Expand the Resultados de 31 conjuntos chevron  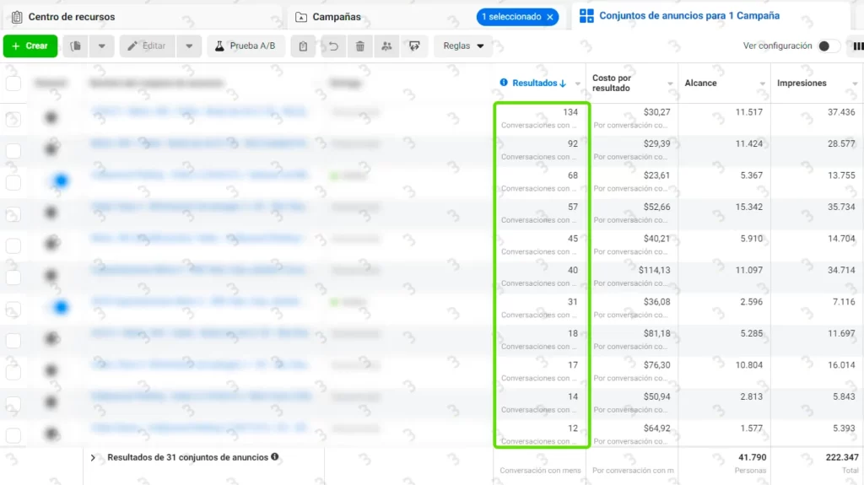tap(93, 457)
